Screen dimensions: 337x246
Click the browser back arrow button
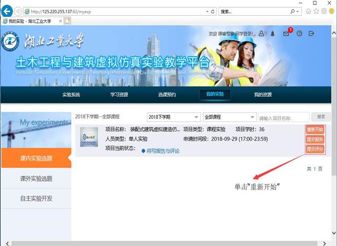[x=7, y=11]
